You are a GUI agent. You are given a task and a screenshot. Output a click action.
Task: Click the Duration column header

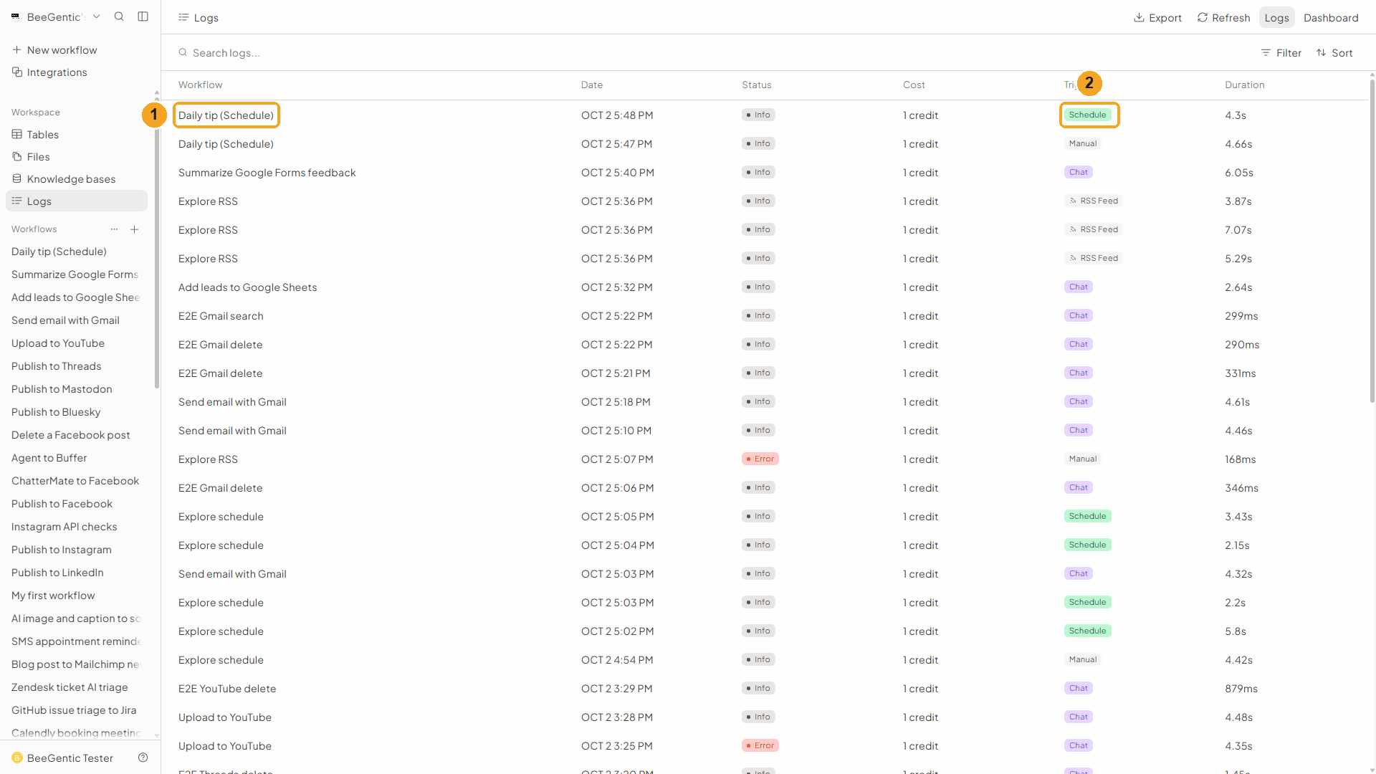pos(1244,85)
